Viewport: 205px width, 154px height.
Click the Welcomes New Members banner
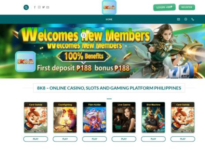[x=102, y=51]
